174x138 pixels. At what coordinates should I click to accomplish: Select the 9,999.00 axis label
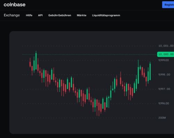point(164,60)
